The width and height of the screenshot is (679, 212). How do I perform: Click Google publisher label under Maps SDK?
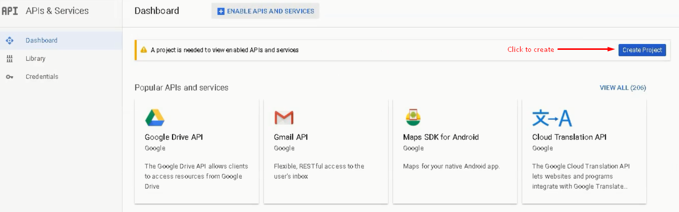pyautogui.click(x=413, y=148)
